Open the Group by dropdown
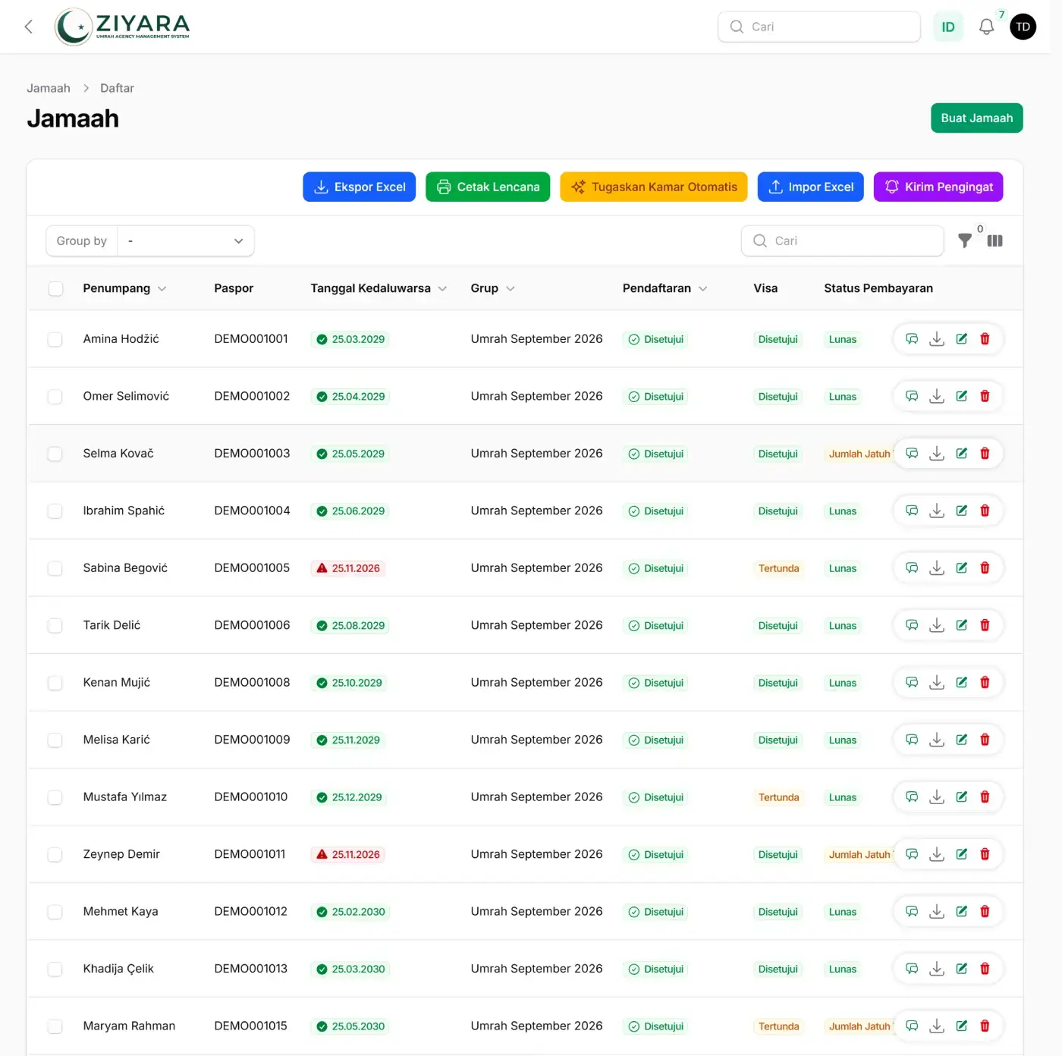The image size is (1062, 1056). 186,240
